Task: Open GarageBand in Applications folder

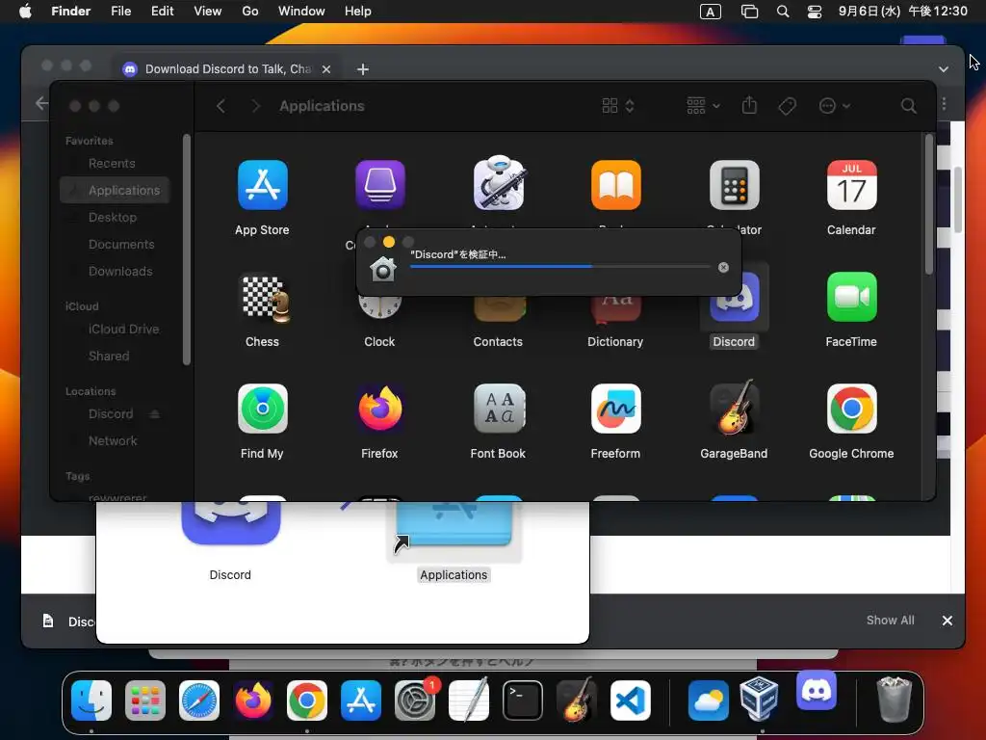Action: tap(734, 409)
